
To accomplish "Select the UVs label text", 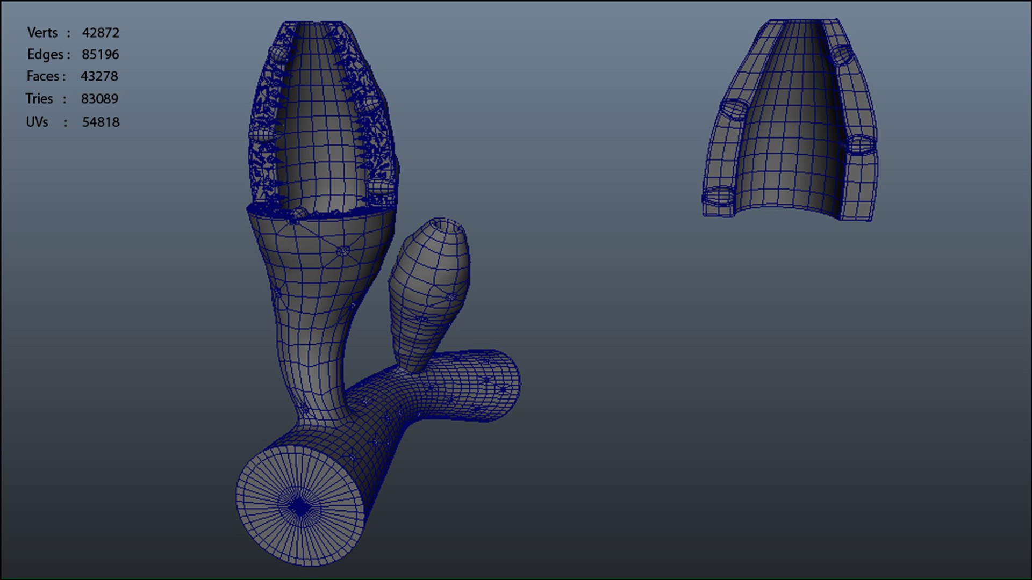I will click(x=37, y=122).
